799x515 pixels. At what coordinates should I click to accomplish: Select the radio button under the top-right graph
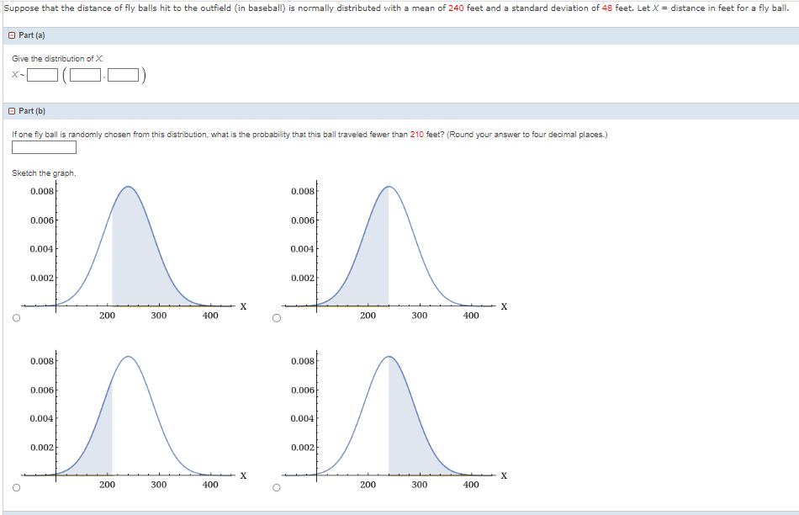pyautogui.click(x=277, y=317)
